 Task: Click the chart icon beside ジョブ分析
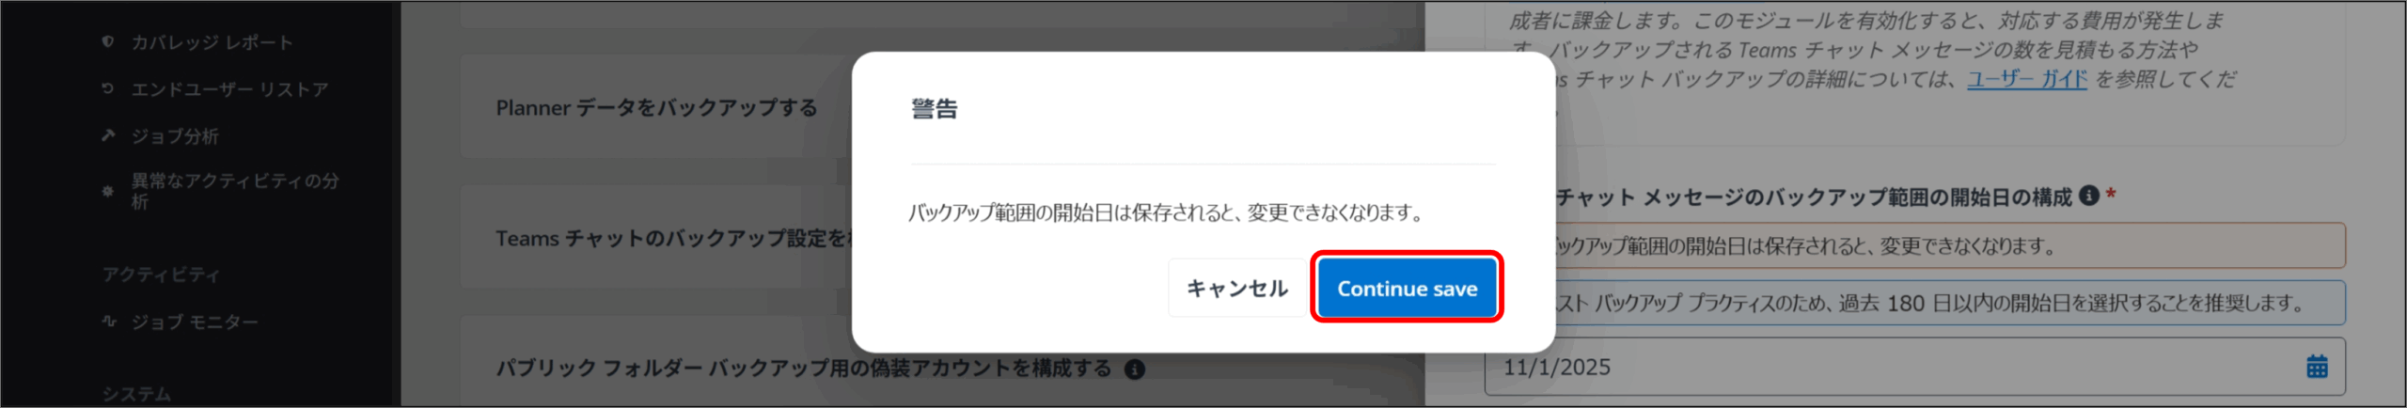(x=108, y=135)
